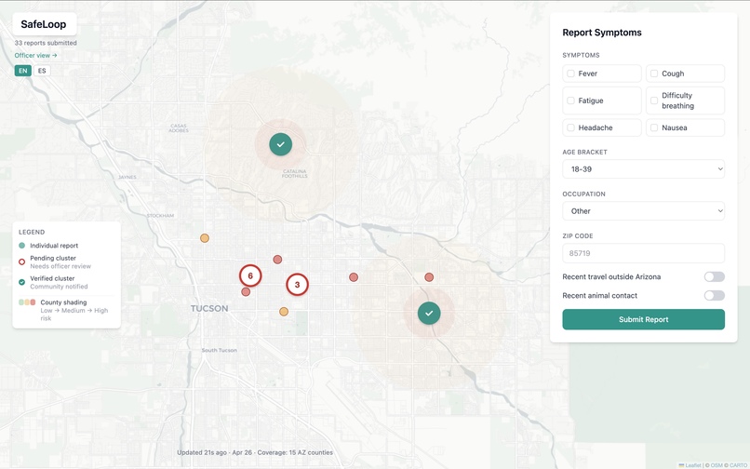Click the County shading color swatches

coord(27,302)
